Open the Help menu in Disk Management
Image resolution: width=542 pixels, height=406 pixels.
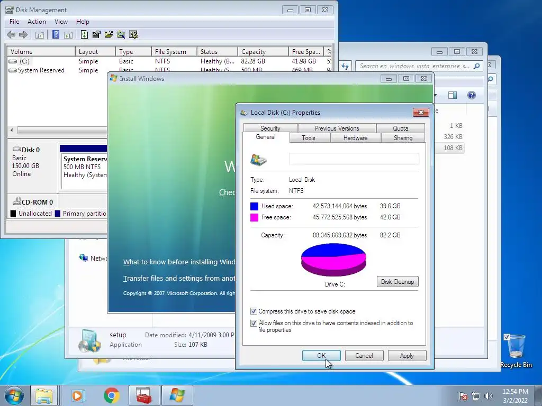click(x=83, y=21)
